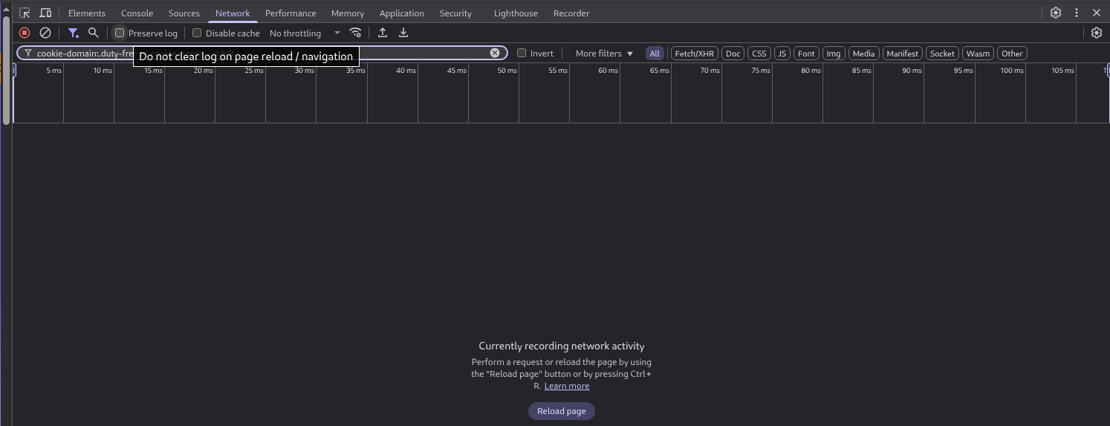Select the All request type filter
The image size is (1110, 426).
pos(655,54)
